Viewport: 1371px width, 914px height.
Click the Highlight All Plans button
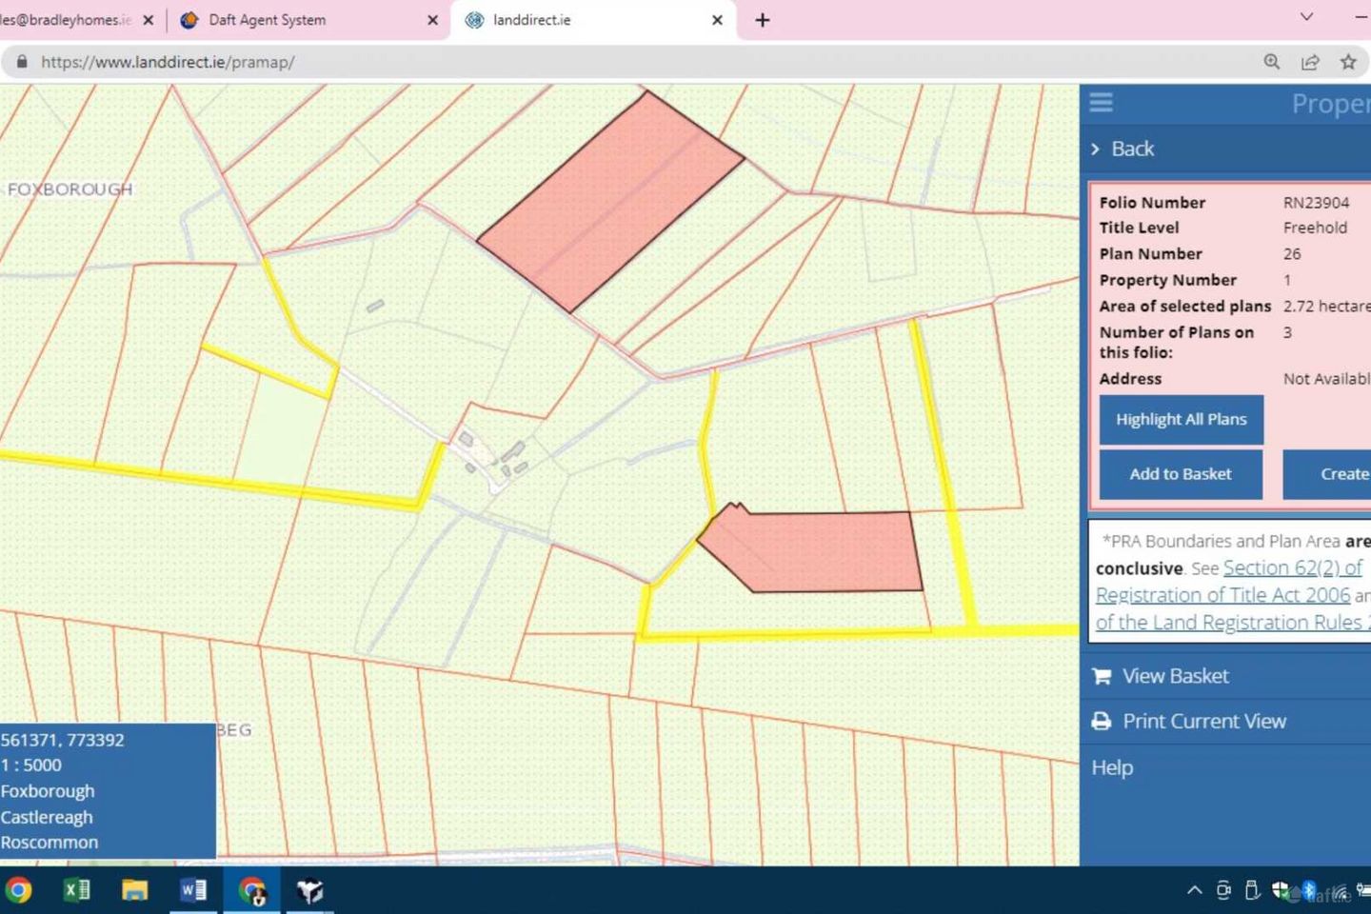click(1181, 420)
